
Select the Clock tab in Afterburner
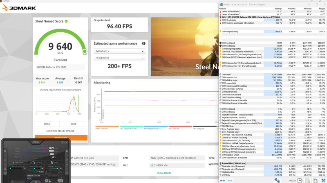(x=36, y=163)
